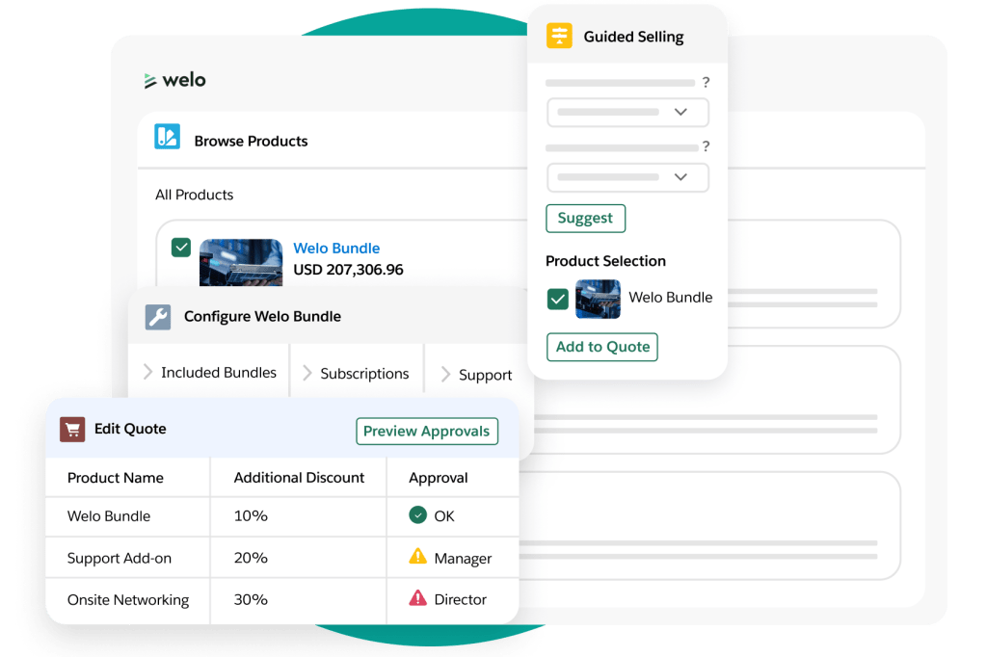Click the Configure Welo Bundle title
The image size is (986, 657).
262,317
